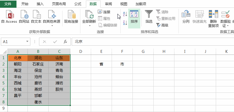Click the formula bar confirm checkmark
This screenshot has width=234, height=112.
click(55, 42)
